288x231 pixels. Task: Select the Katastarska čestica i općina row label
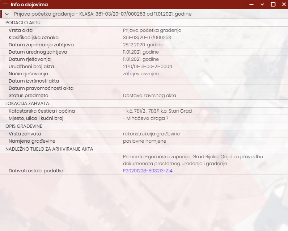42,111
